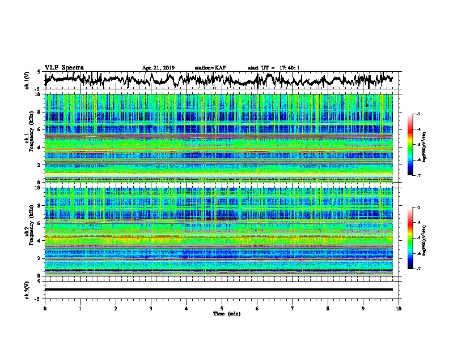
Task: Click the log(PSD) label beside ch.1 colorbar
Action: click(424, 148)
